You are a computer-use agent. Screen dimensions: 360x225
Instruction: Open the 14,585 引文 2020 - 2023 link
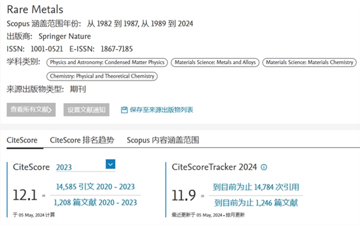coord(95,187)
